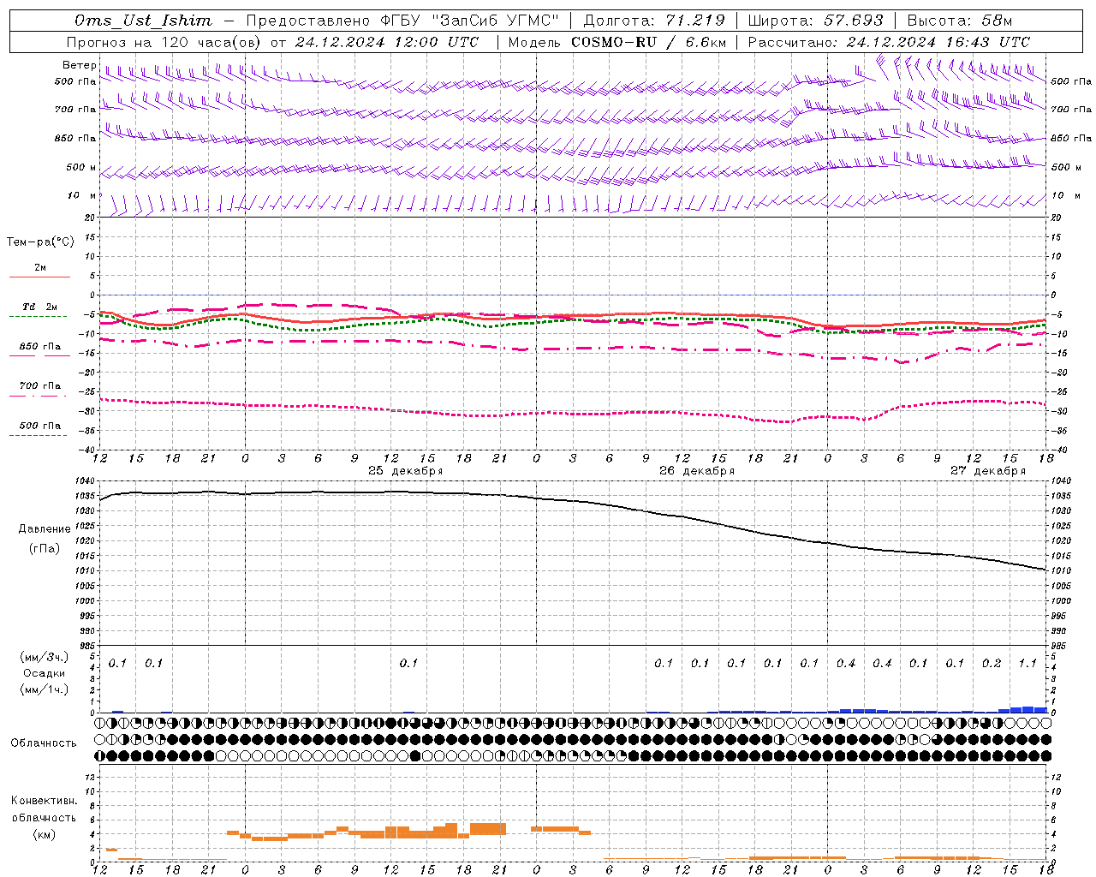Click the Прогноз на 120 часа(ов) text
The width and height of the screenshot is (1096, 877).
click(x=165, y=42)
